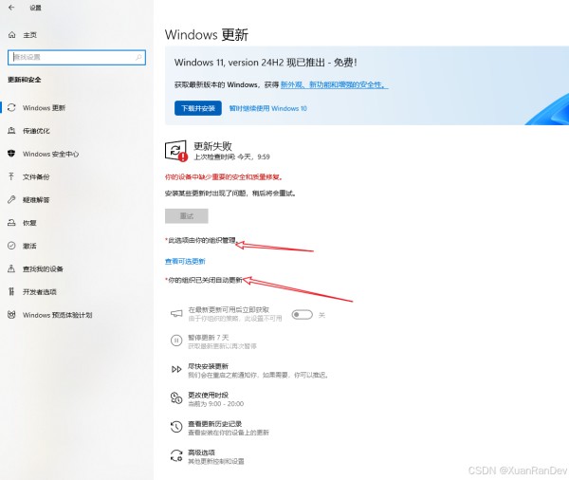The width and height of the screenshot is (569, 480).
Task: Open 激活 checkmark circle icon
Action: [11, 246]
